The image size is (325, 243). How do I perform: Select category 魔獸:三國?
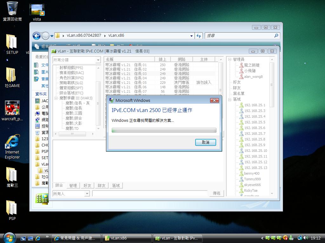(x=74, y=113)
